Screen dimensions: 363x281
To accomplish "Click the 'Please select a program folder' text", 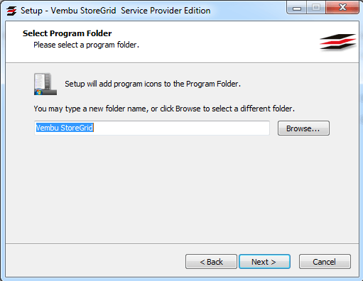I will [x=86, y=45].
